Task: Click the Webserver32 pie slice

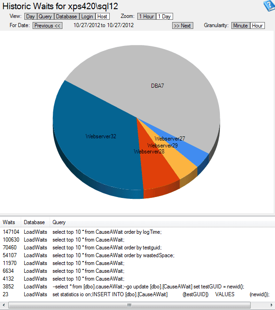Action: (x=101, y=136)
